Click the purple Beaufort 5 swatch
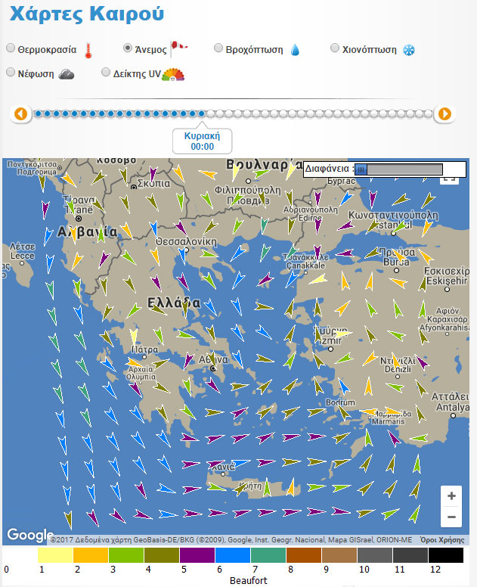 197,555
